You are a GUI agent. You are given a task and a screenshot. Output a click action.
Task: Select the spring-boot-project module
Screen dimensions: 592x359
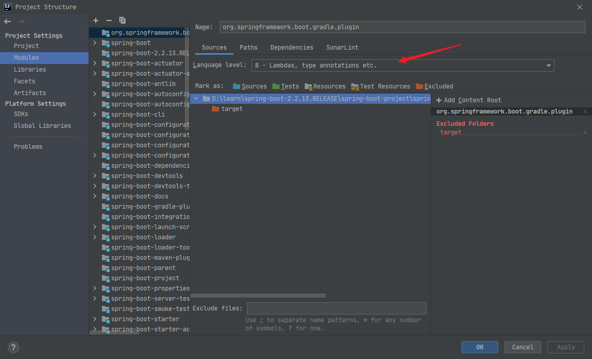tap(139, 278)
